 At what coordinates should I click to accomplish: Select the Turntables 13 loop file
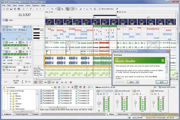coord(65,91)
